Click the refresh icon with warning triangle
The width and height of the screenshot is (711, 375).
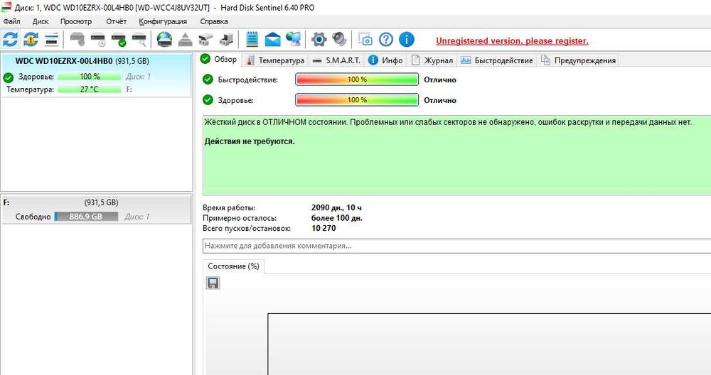[x=31, y=40]
